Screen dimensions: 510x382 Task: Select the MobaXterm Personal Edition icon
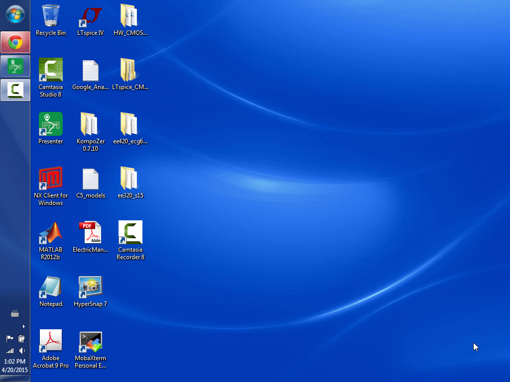click(x=91, y=341)
